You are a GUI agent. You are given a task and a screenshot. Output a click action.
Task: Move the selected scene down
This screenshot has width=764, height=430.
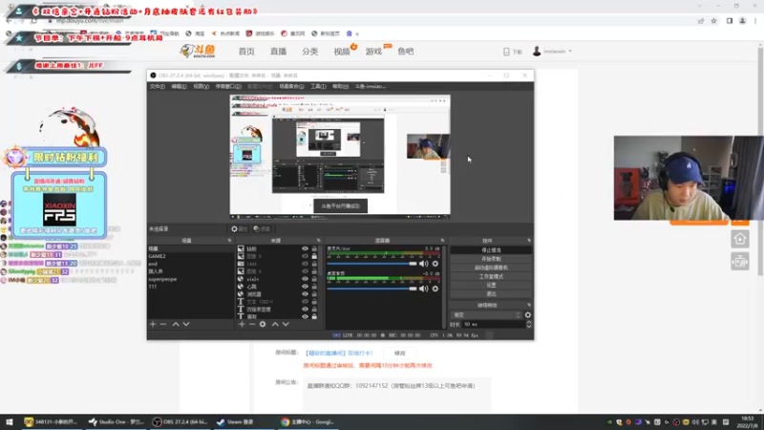[x=186, y=324]
